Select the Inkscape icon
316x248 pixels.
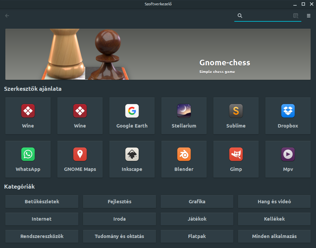(x=132, y=154)
